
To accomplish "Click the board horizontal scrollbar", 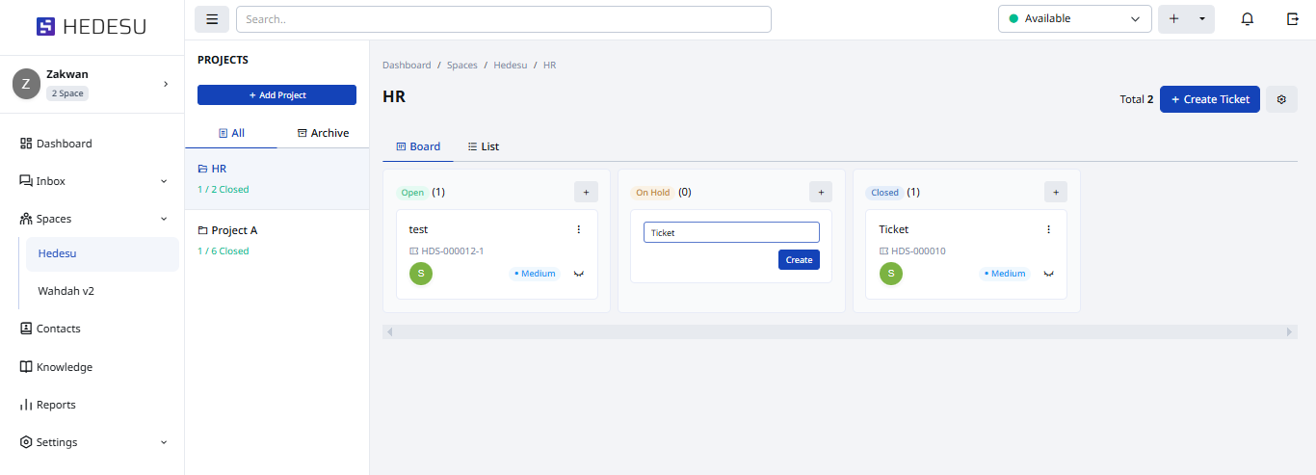I will coord(838,331).
